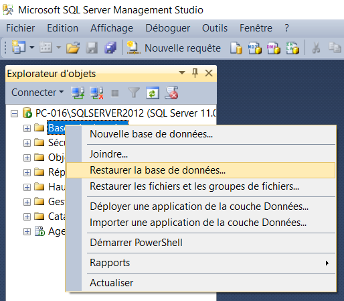Expand the Séc… folder node

click(27, 143)
